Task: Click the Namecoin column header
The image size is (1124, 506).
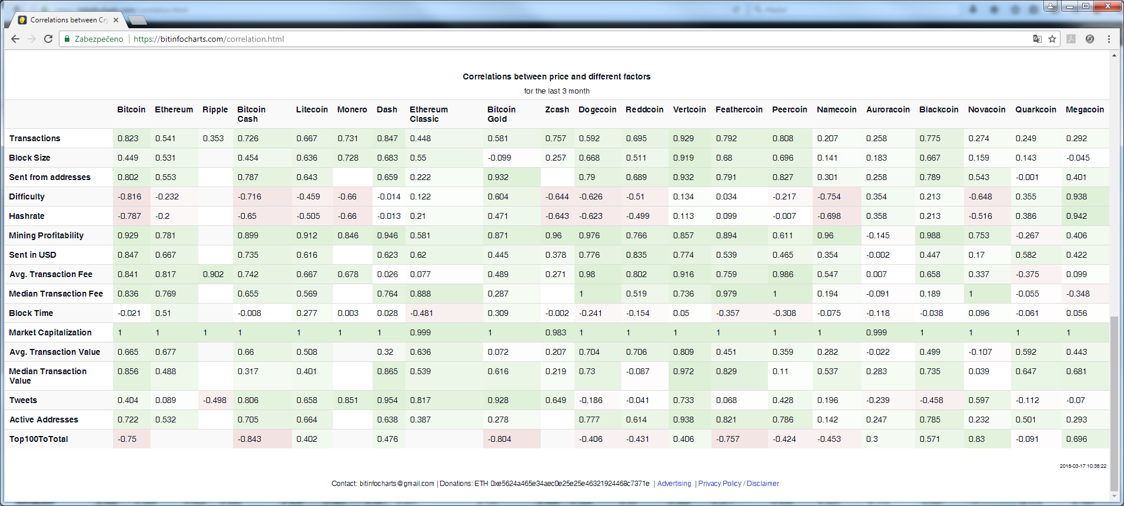Action: (x=836, y=109)
